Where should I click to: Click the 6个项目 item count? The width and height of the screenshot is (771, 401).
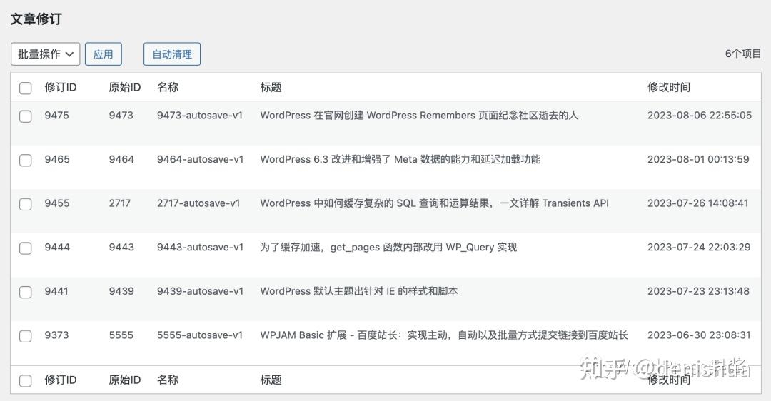(743, 54)
